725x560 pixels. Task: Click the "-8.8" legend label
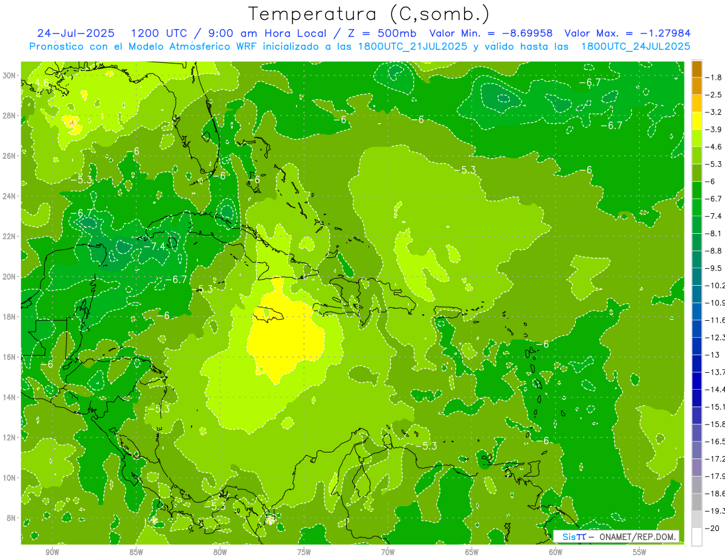click(x=714, y=251)
